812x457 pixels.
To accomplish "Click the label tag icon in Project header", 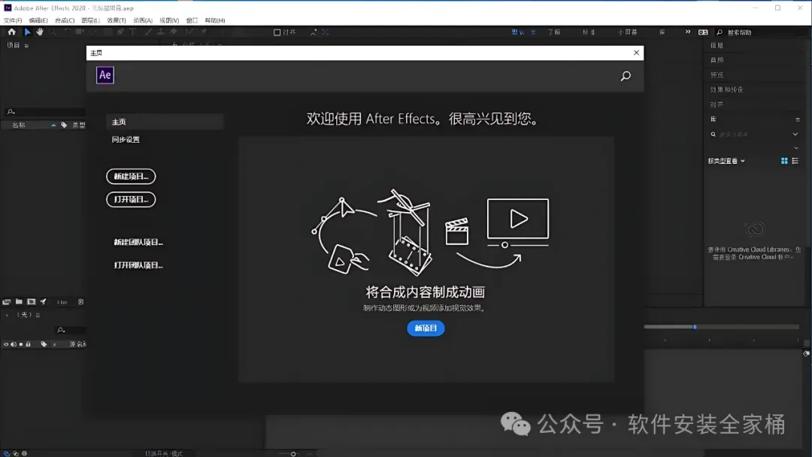I will (64, 125).
